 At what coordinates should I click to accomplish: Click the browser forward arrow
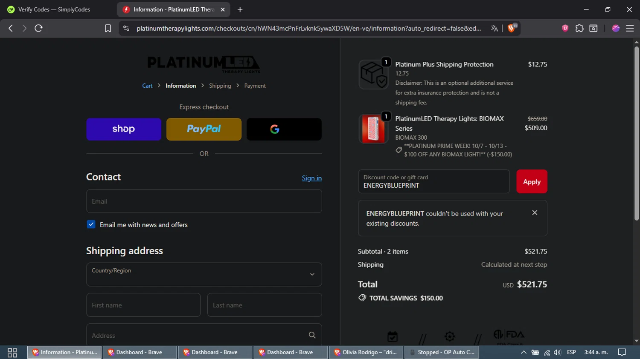[x=24, y=28]
